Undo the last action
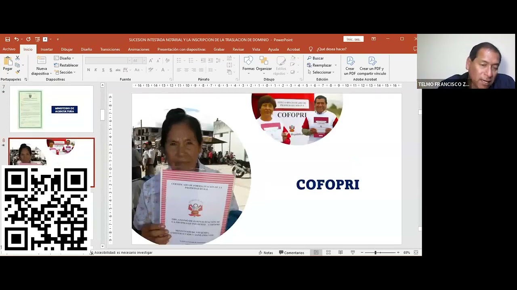The width and height of the screenshot is (517, 290). (x=17, y=39)
